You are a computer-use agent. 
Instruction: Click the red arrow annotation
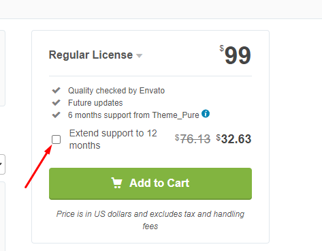click(x=39, y=167)
